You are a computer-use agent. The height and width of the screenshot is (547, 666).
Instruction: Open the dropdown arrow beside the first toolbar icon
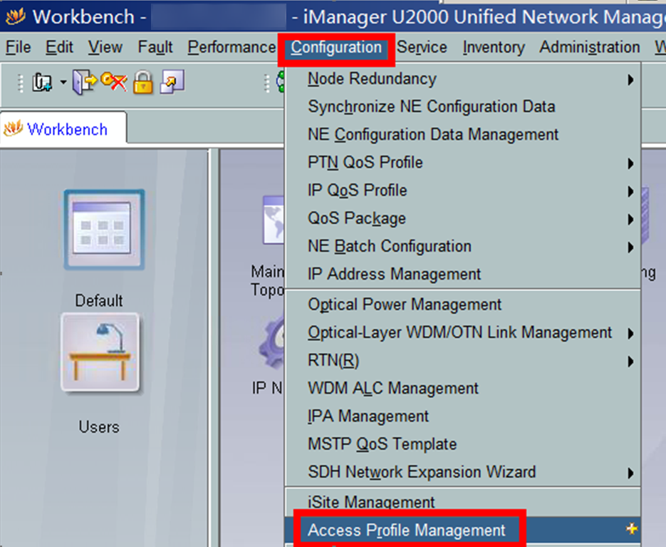pyautogui.click(x=63, y=83)
